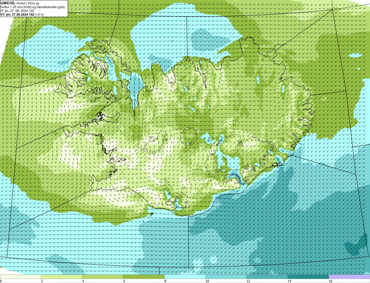Click the scale label '6'
Screen dimensions: 370x283
pyautogui.click(x=124, y=281)
